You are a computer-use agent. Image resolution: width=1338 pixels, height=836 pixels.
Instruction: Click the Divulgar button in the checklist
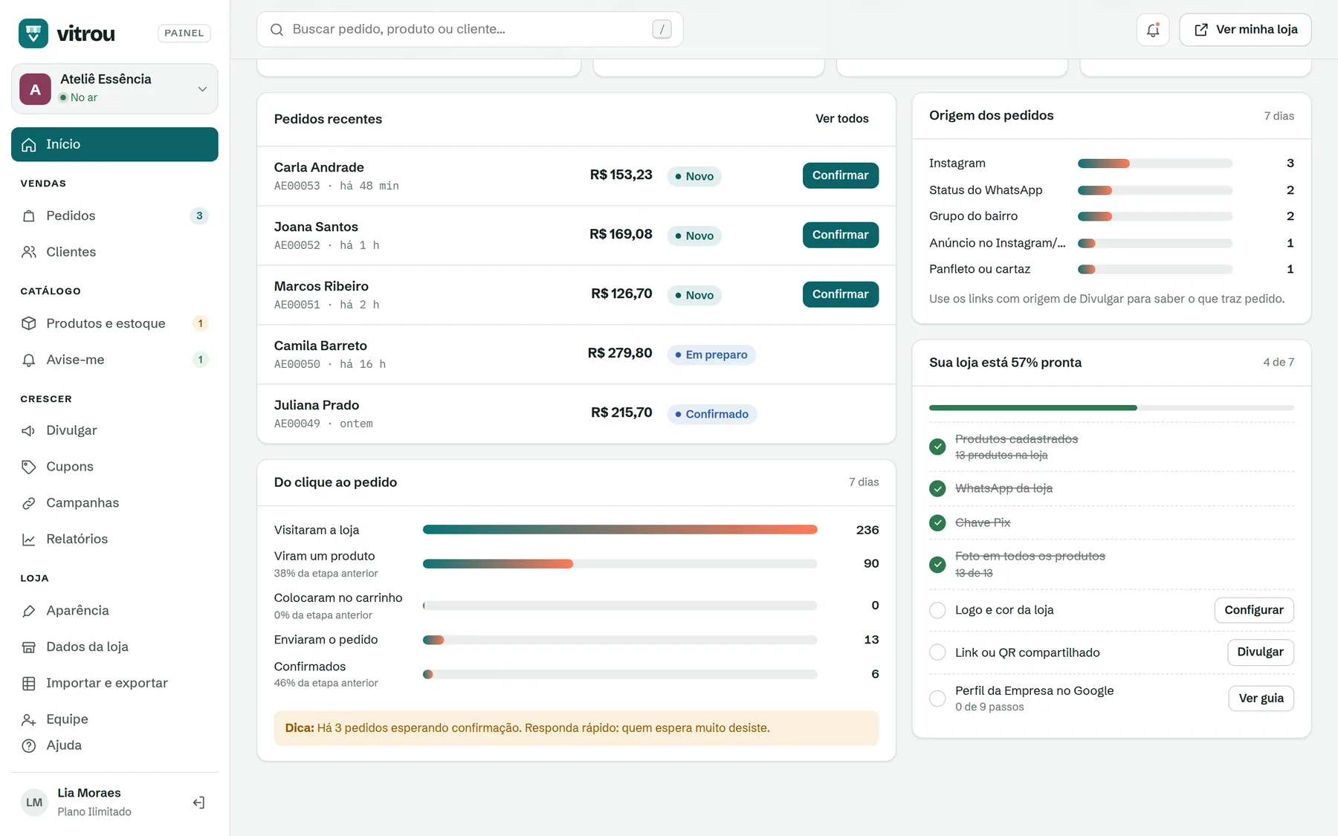click(1260, 652)
